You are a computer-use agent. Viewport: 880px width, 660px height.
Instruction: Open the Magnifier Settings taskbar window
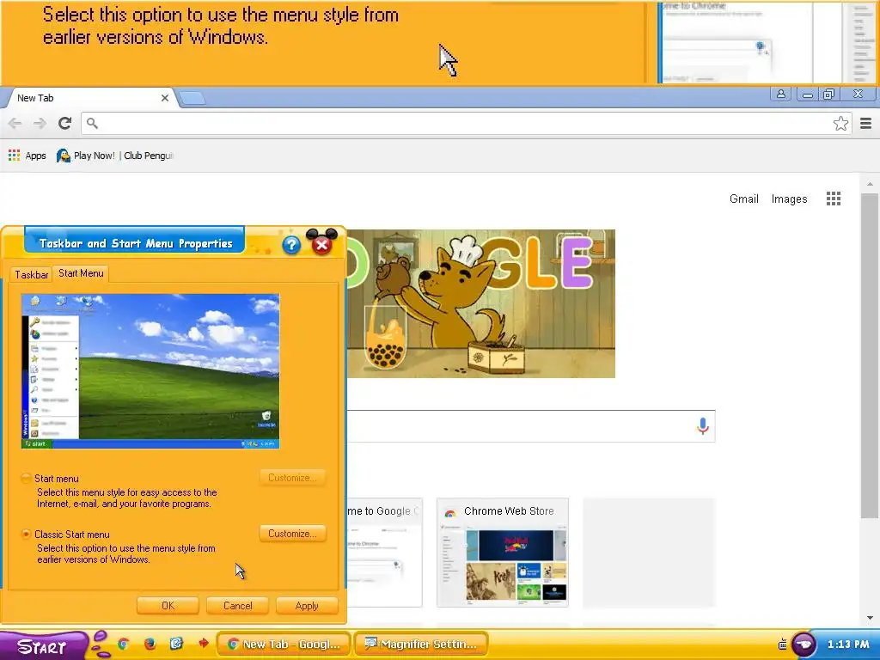(x=421, y=645)
